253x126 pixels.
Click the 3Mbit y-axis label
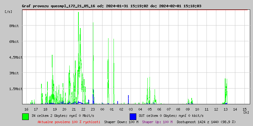point(14,73)
